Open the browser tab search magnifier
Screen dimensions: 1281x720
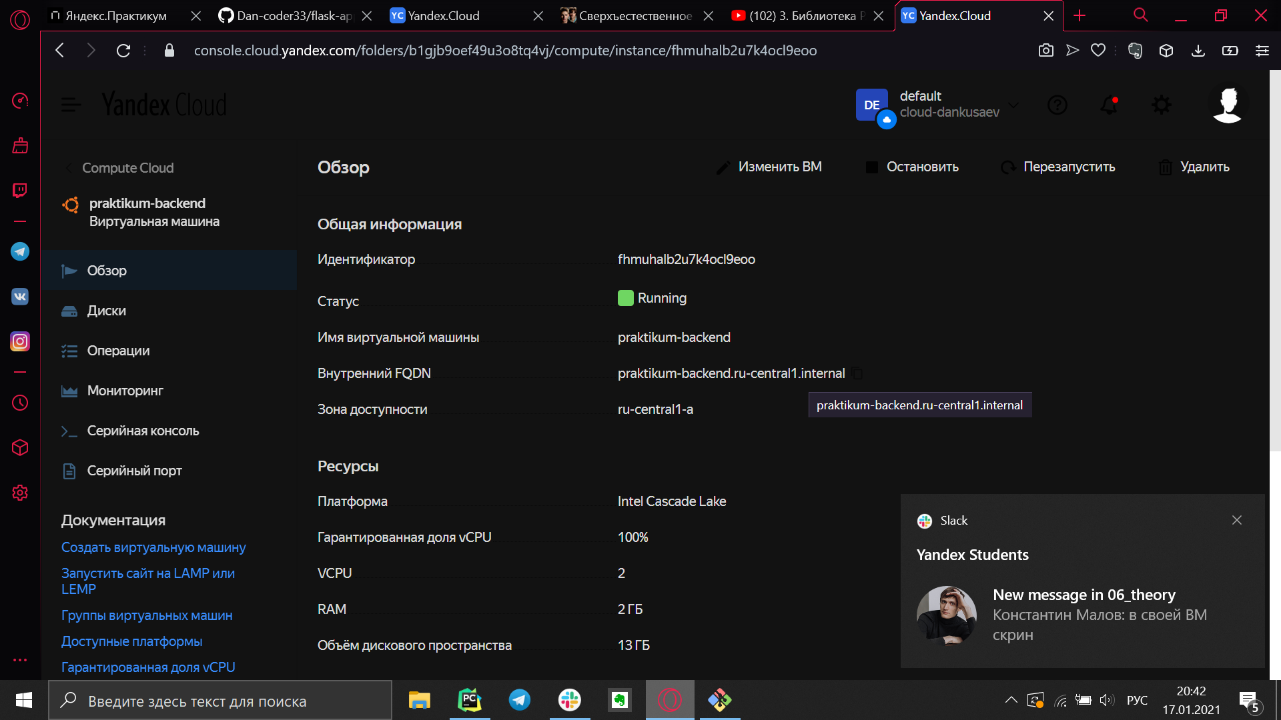coord(1141,15)
